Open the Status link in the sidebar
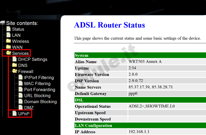Image resolution: width=206 pixels, height=135 pixels. point(18,29)
